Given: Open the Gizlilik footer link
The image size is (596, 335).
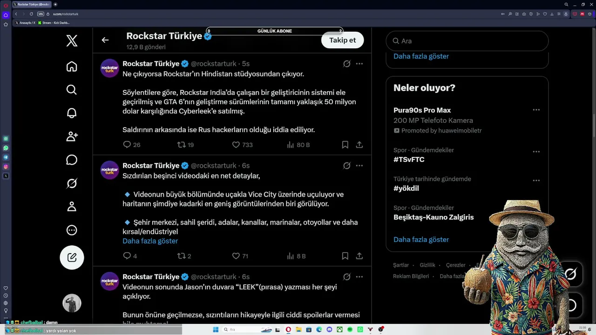Looking at the screenshot, I should (x=427, y=265).
